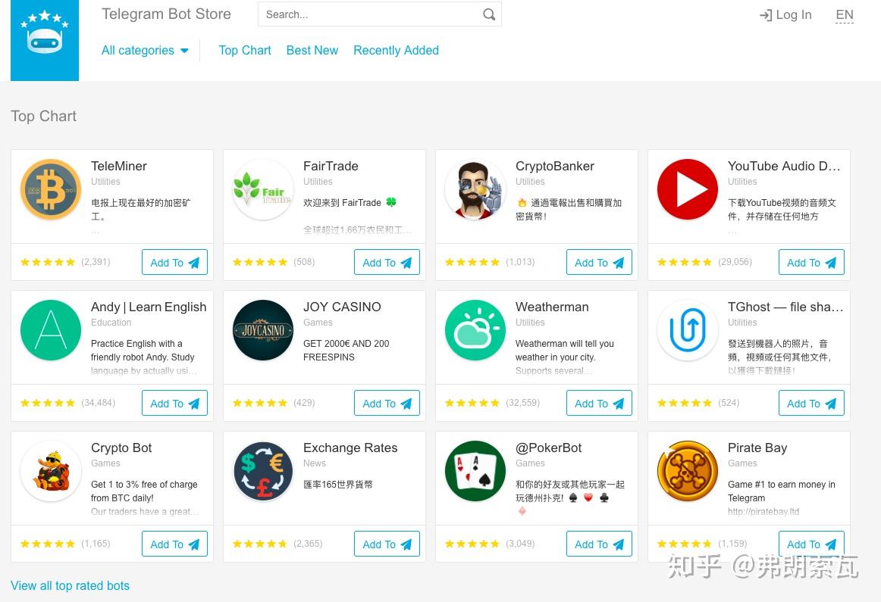Click the star rating of Andy Learn English
The width and height of the screenshot is (881, 602).
click(48, 403)
